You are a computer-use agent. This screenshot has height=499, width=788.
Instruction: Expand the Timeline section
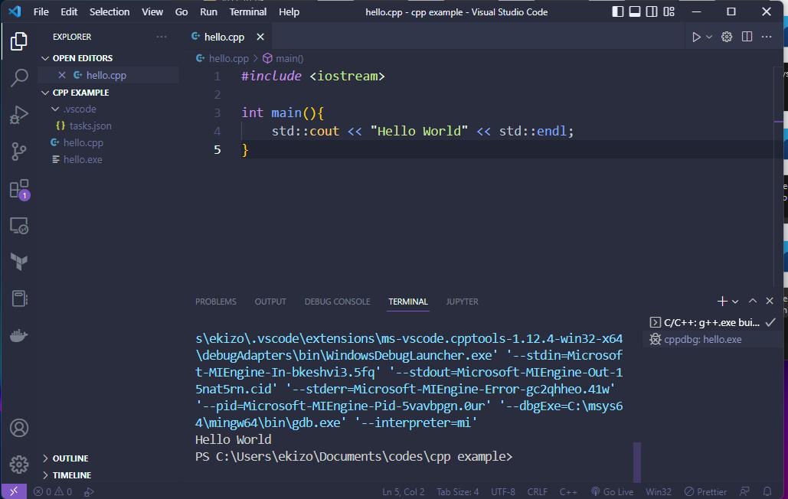point(45,475)
